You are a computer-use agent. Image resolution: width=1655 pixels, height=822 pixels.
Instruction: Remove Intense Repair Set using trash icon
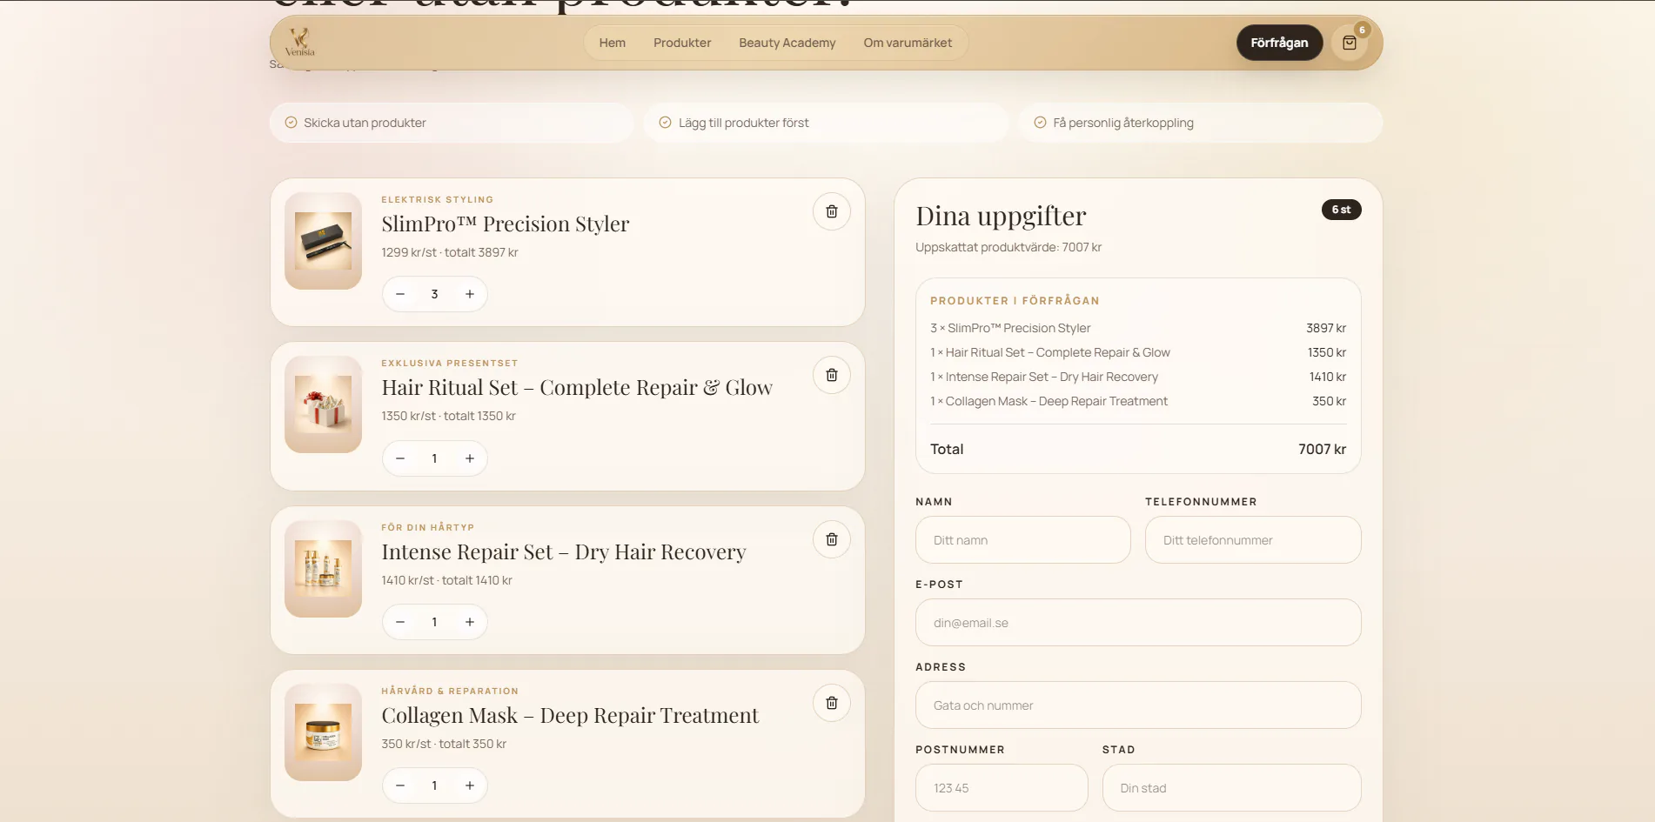click(x=832, y=539)
